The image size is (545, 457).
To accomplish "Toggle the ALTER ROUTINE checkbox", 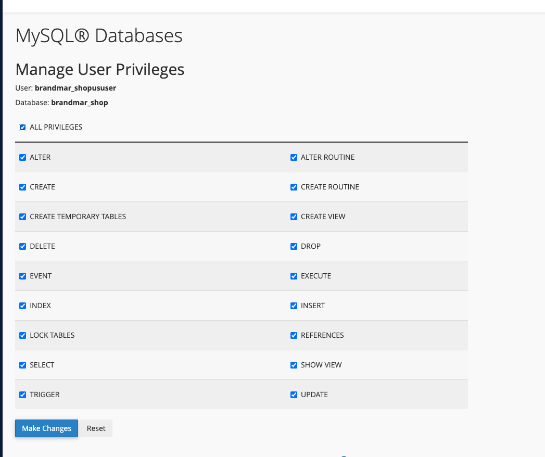I will pos(294,157).
